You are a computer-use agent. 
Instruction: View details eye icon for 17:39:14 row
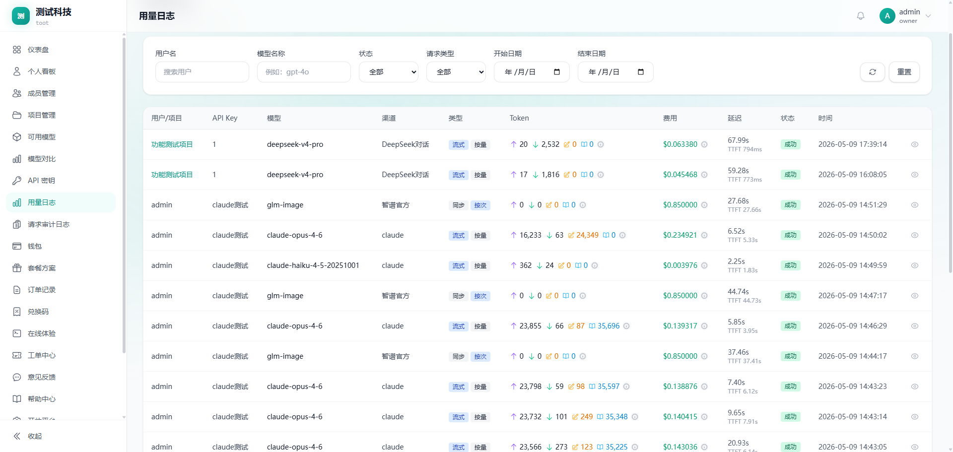pyautogui.click(x=915, y=144)
